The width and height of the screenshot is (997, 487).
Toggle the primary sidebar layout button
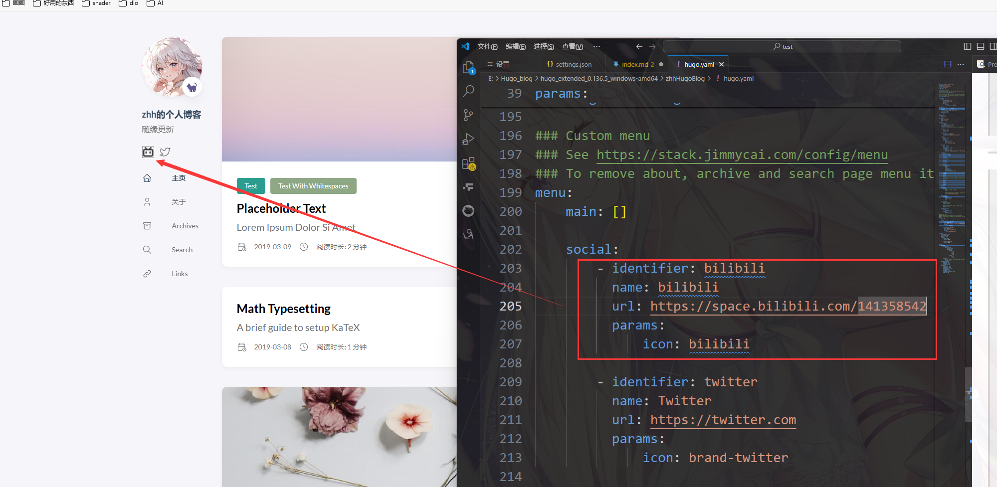pyautogui.click(x=967, y=46)
